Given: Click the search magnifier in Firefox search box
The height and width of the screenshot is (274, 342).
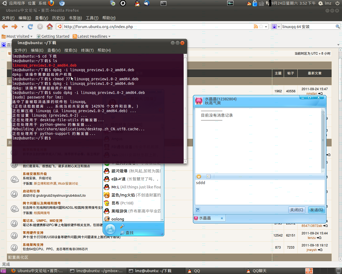Looking at the screenshot, I should [x=338, y=26].
